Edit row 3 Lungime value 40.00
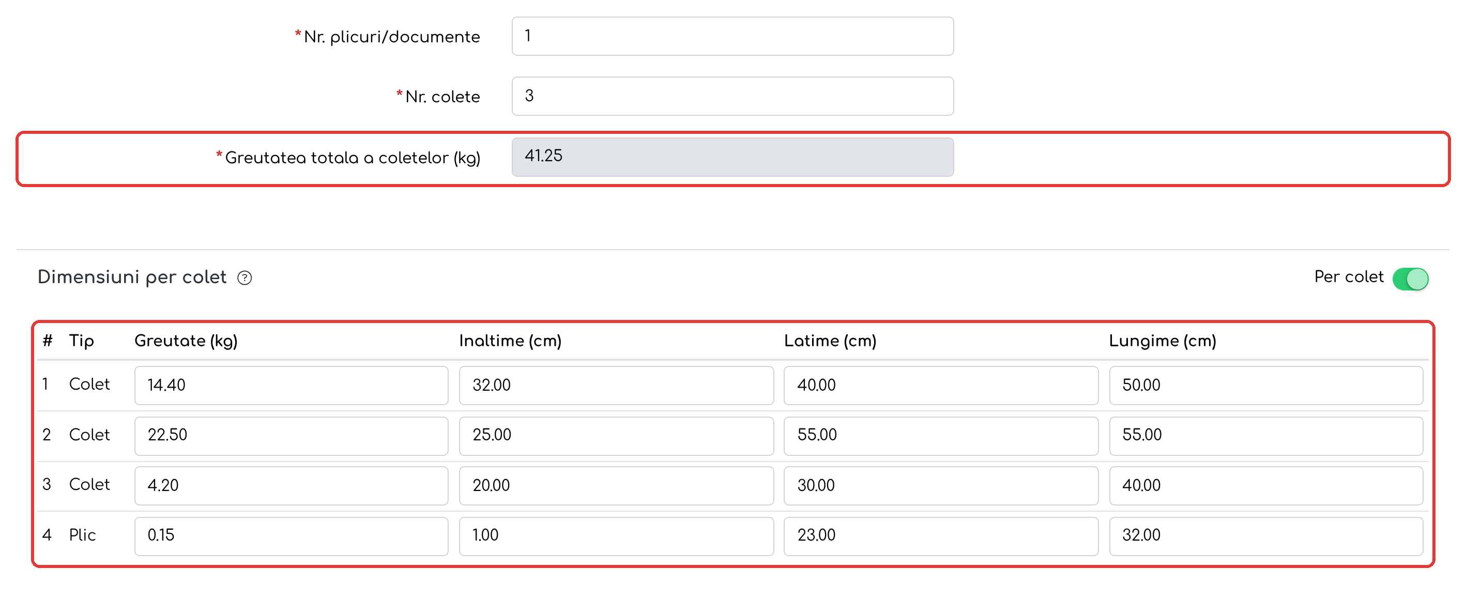This screenshot has height=598, width=1466. point(1265,486)
